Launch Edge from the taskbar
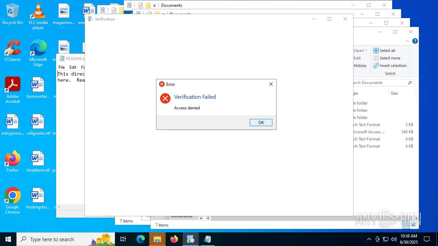 [141, 239]
